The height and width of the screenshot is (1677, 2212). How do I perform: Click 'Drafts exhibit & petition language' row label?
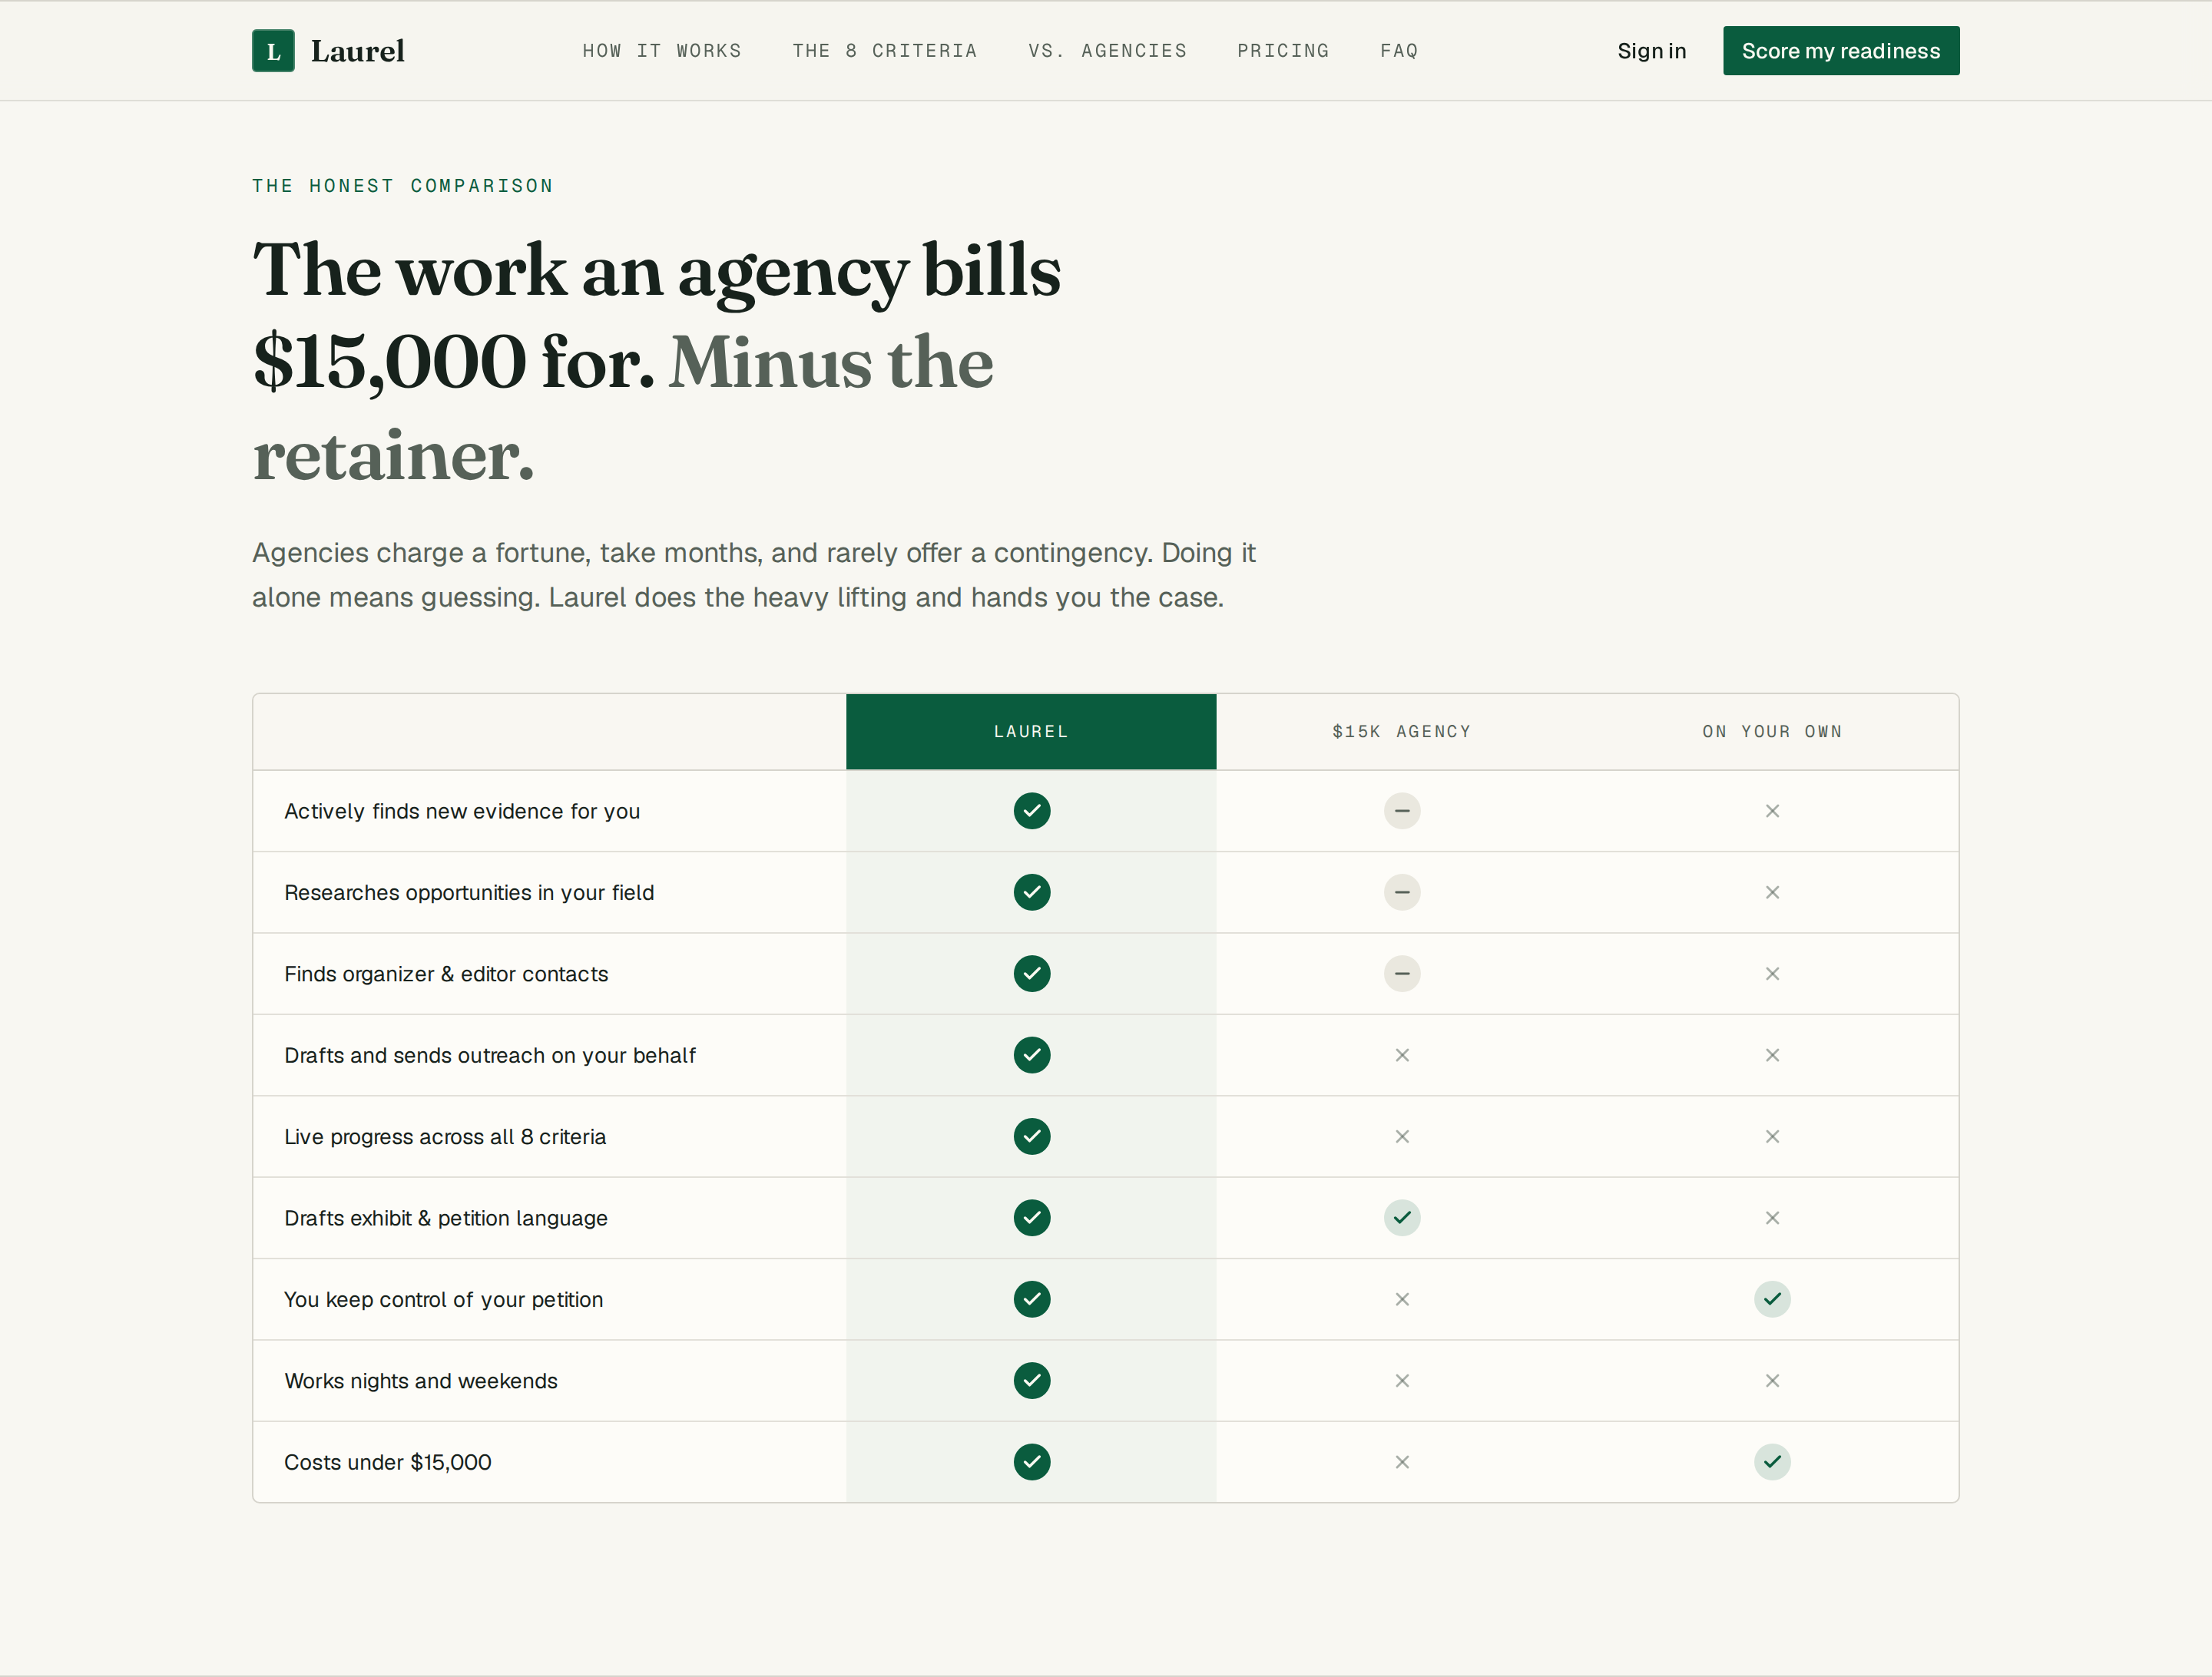(446, 1218)
